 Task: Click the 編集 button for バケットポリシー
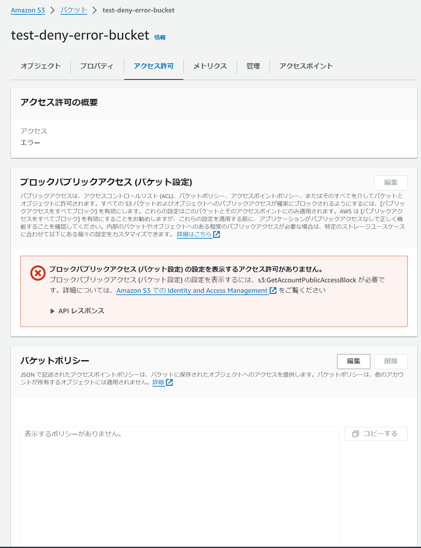353,361
